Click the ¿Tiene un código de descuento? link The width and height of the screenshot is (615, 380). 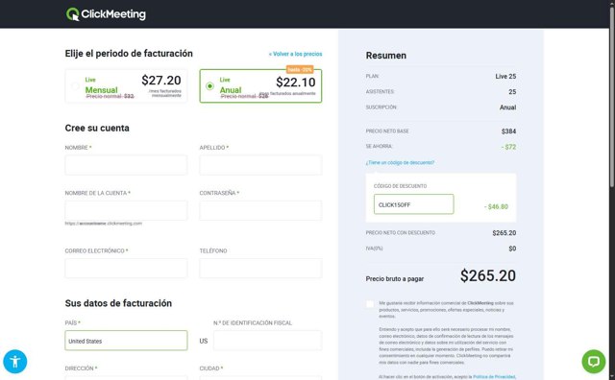coord(400,162)
